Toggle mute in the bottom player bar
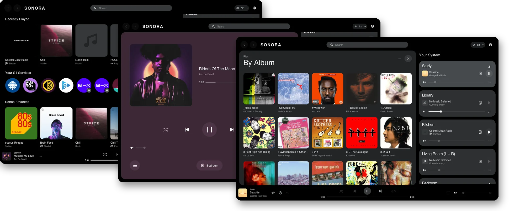The image size is (509, 211). [x=455, y=193]
